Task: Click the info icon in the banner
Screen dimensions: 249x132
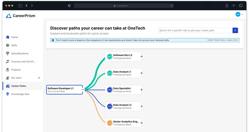Action: tap(53, 40)
